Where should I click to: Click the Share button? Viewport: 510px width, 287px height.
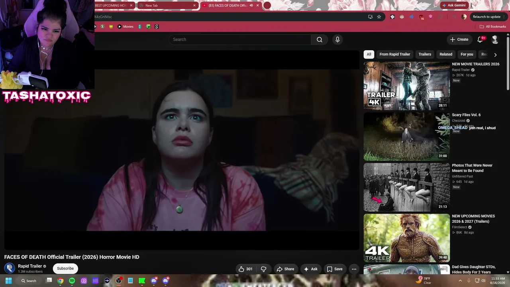click(285, 269)
